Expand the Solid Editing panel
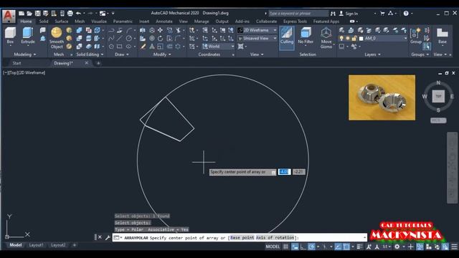459x258 pixels. click(90, 54)
